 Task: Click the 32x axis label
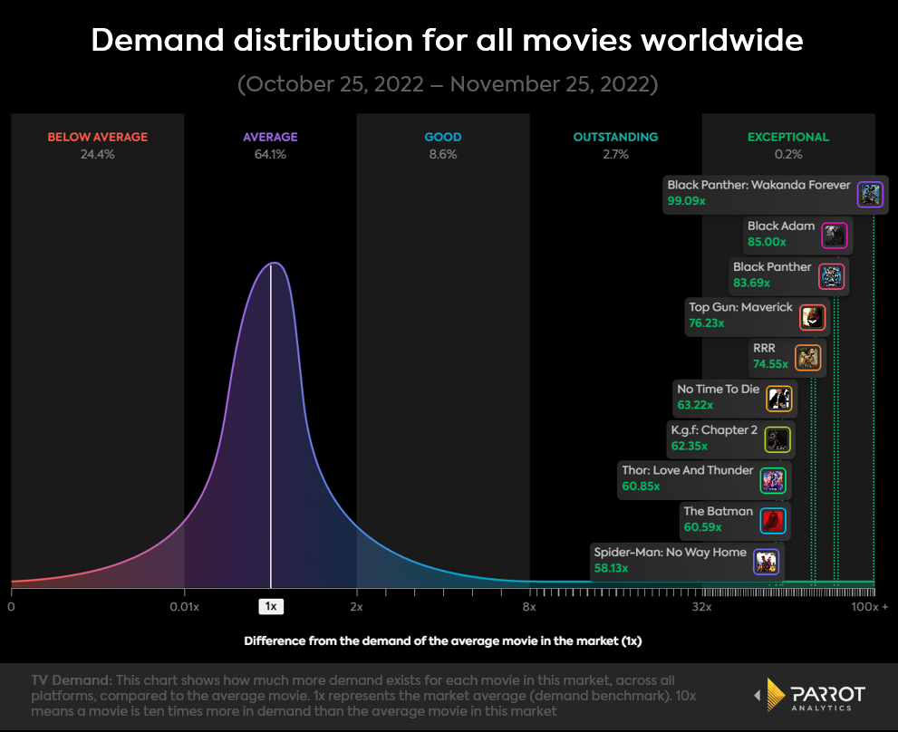click(701, 607)
